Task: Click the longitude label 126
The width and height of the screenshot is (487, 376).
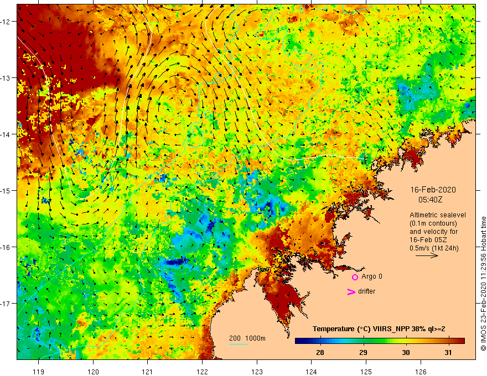Action: 421,372
